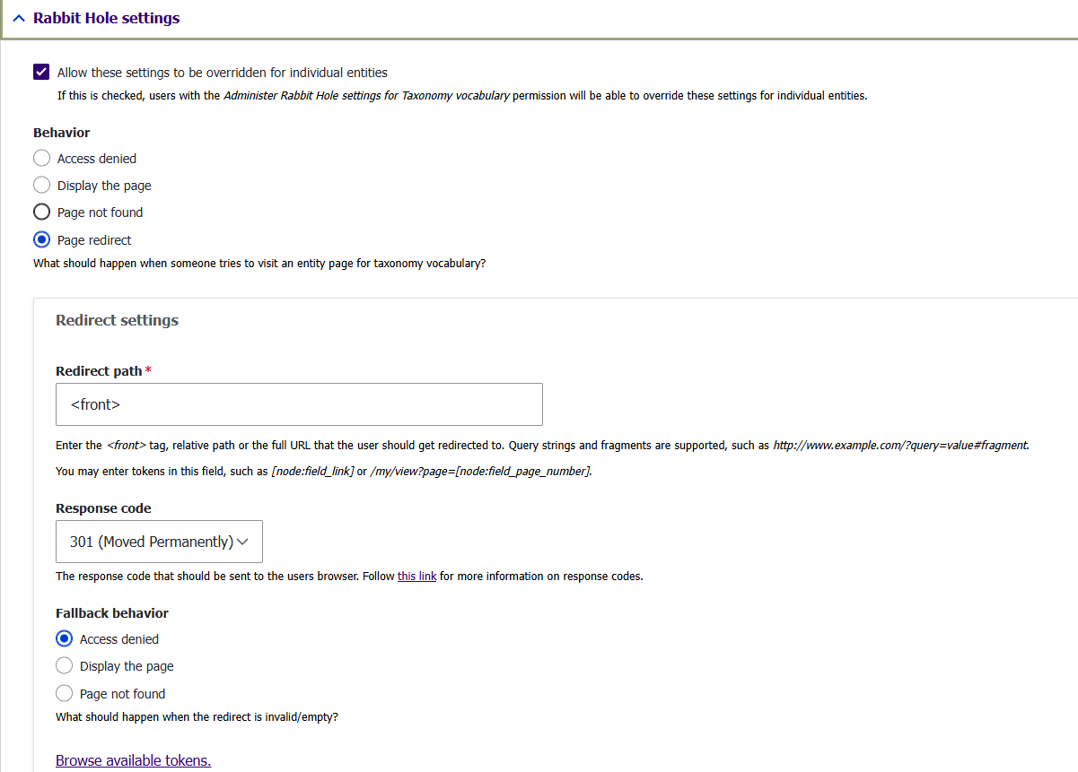This screenshot has height=772, width=1078.
Task: Click Browse available tokens
Action: (133, 759)
